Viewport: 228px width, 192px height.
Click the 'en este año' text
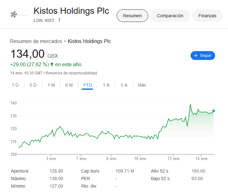68,64
